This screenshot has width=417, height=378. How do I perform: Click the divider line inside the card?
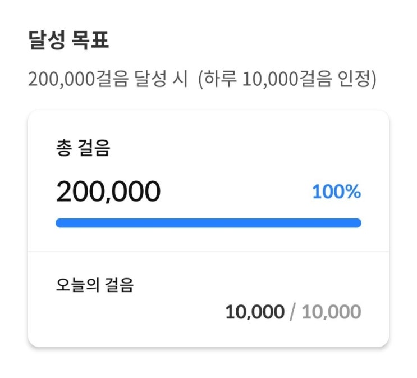pyautogui.click(x=208, y=251)
